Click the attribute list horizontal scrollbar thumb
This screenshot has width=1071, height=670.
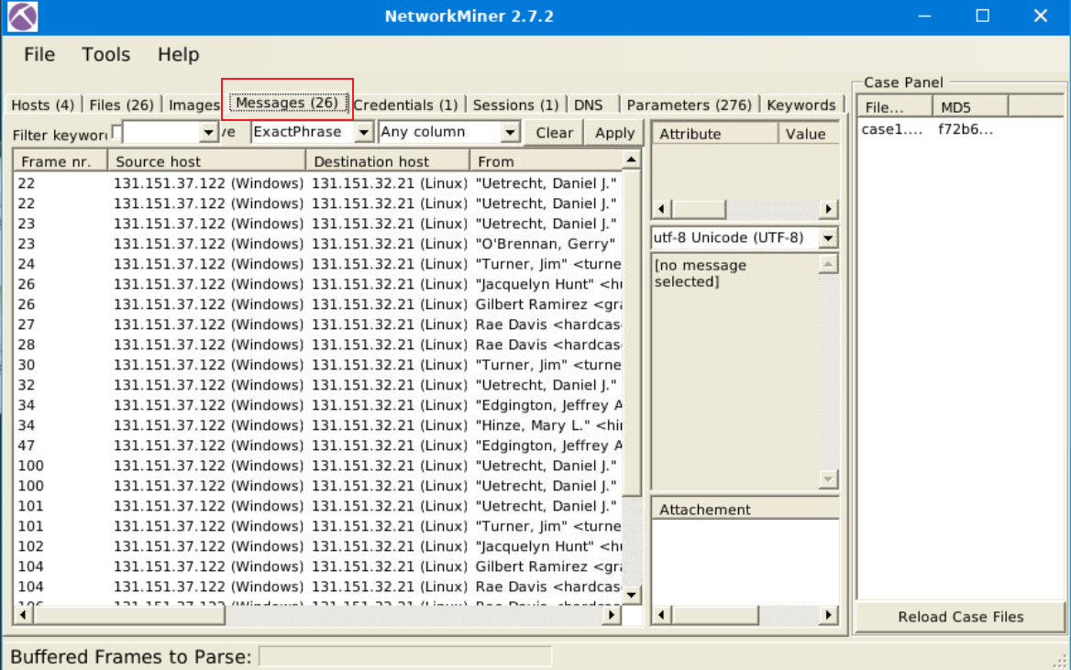pos(698,209)
